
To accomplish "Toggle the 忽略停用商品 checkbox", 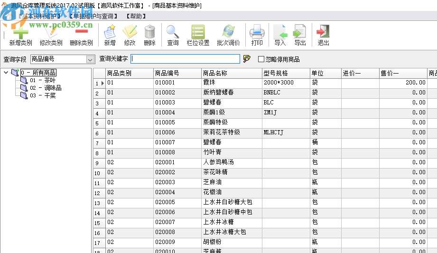I will click(261, 59).
